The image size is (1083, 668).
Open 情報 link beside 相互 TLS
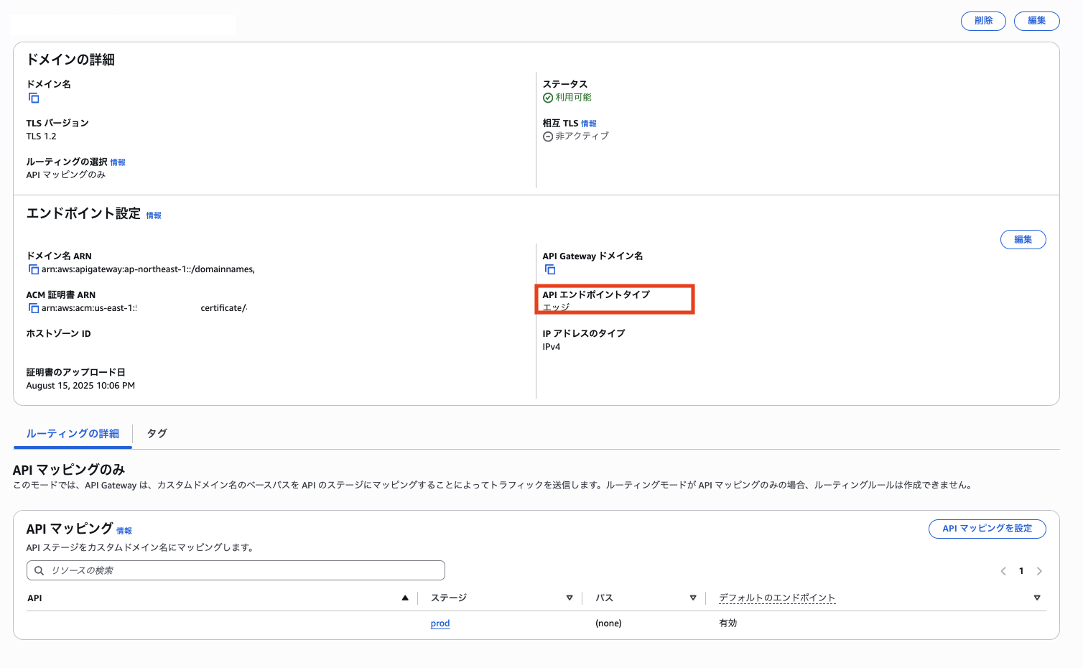(x=589, y=124)
